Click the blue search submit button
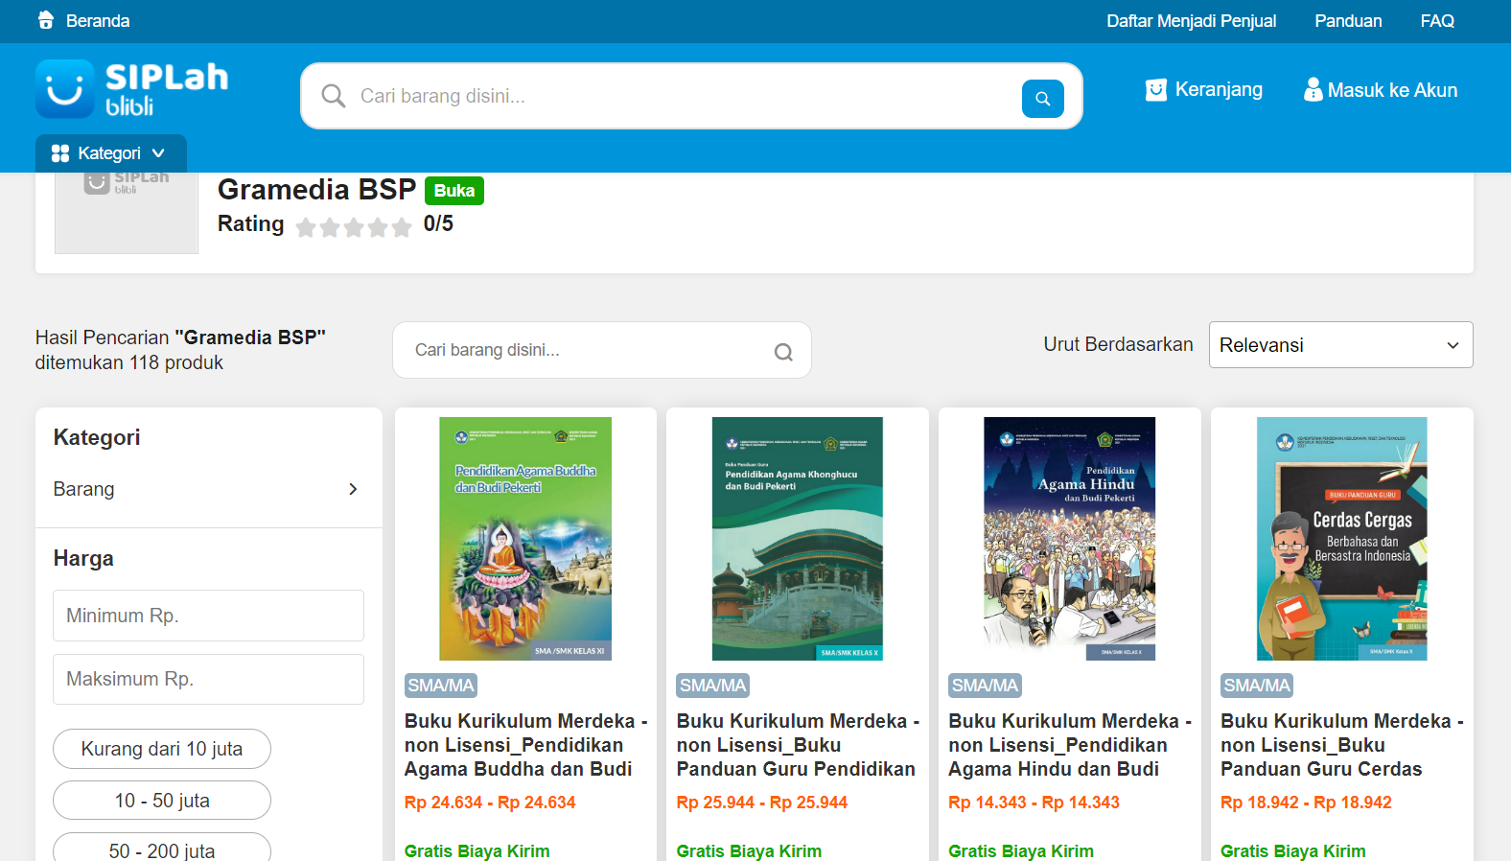This screenshot has width=1511, height=861. pos(1043,99)
